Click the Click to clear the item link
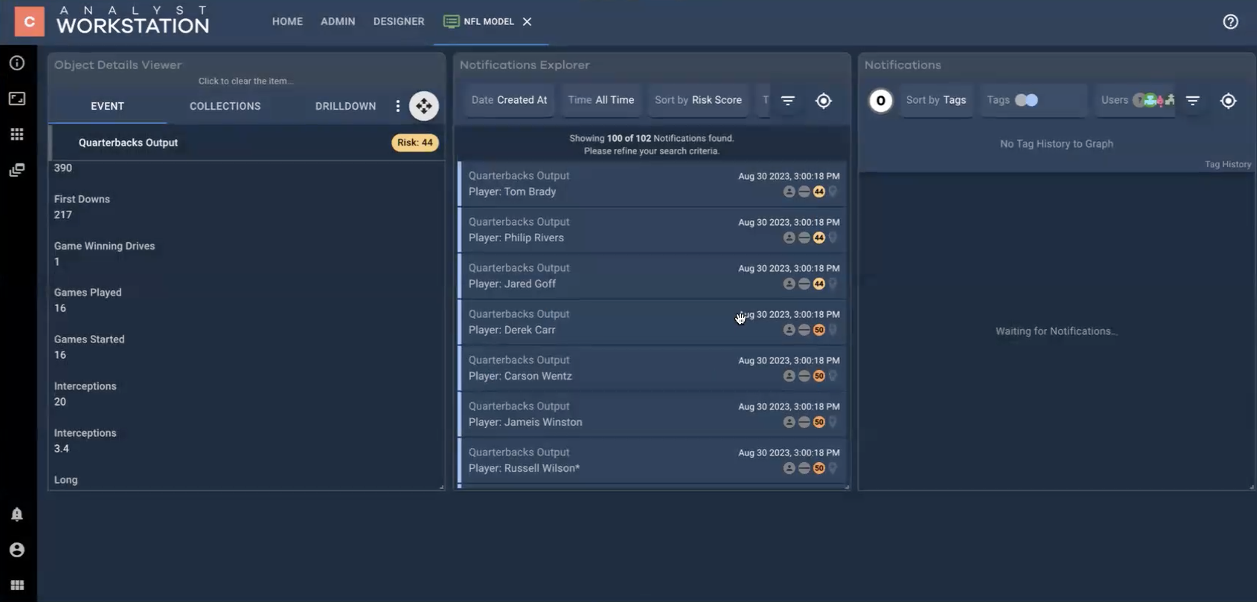Viewport: 1257px width, 602px height. click(245, 81)
